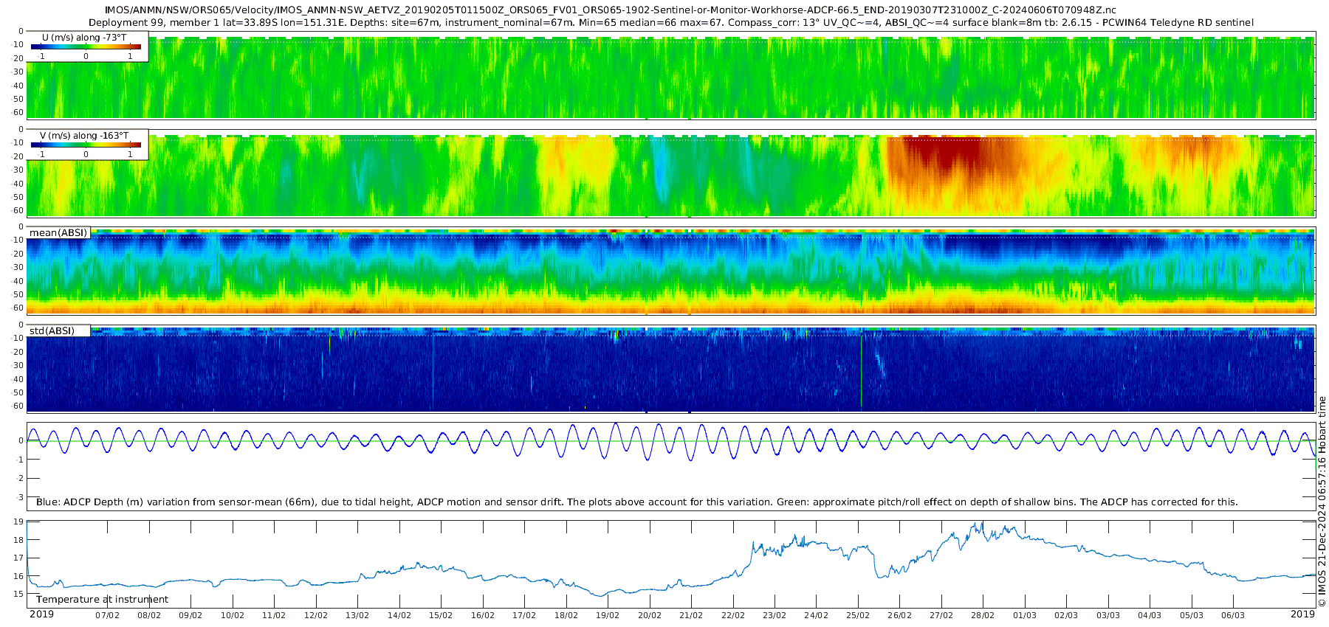Click the 06/03 date tick label

[x=1233, y=615]
